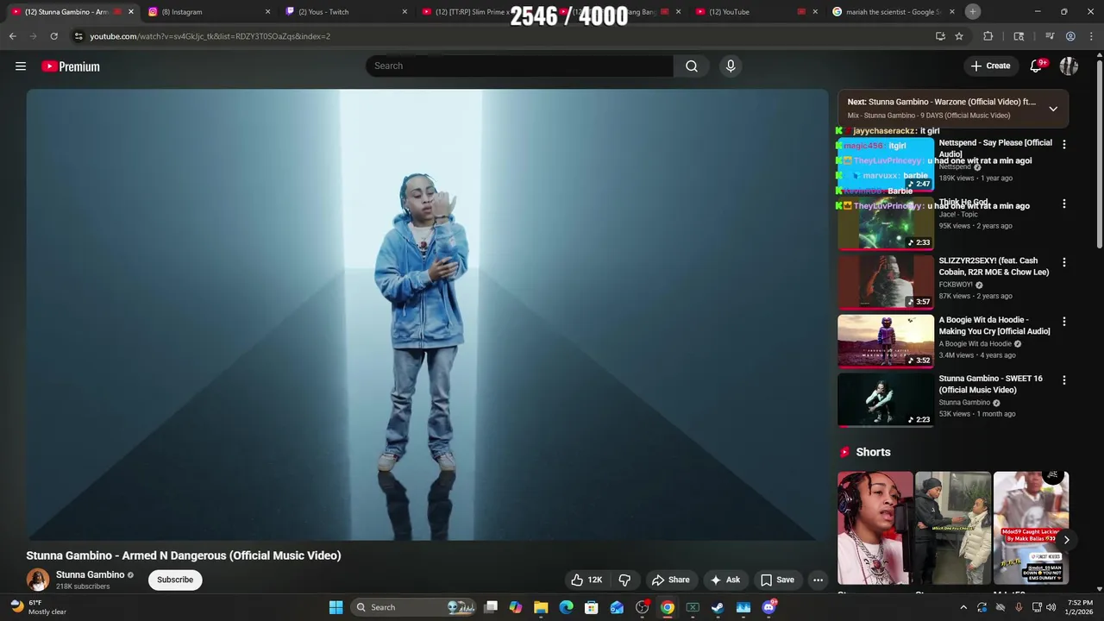Close the Instagram tab
The width and height of the screenshot is (1104, 621).
267,12
